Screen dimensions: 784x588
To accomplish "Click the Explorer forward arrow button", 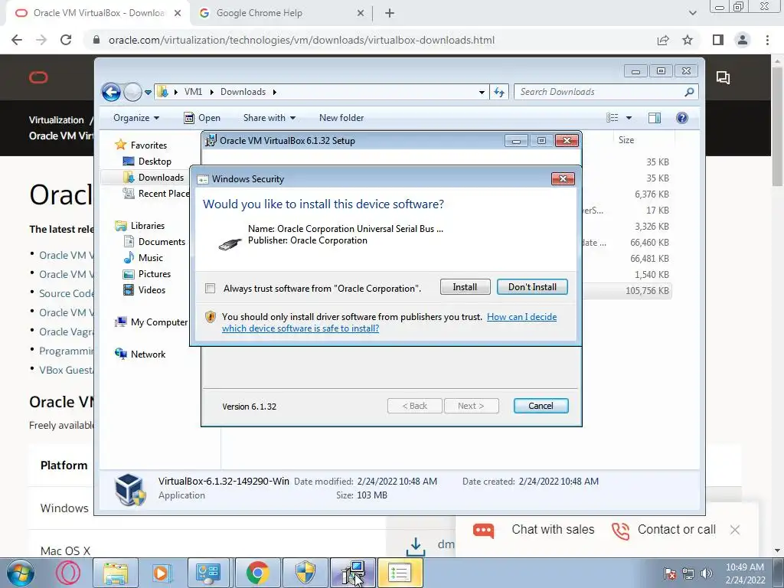I will click(132, 92).
